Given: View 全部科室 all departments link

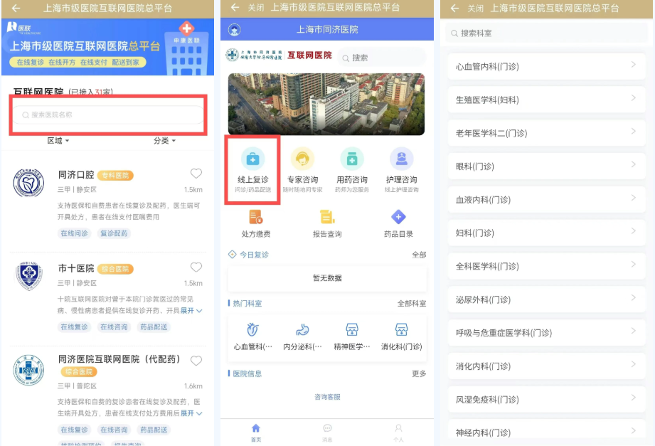Looking at the screenshot, I should tap(412, 304).
